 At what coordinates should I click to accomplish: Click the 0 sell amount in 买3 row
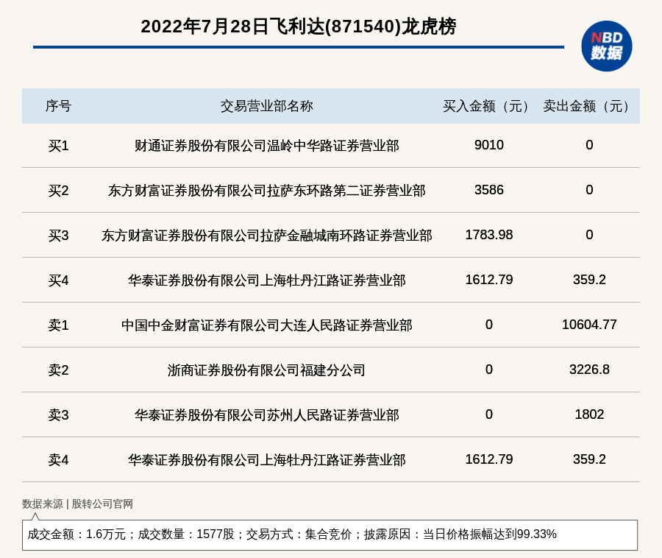pos(589,234)
